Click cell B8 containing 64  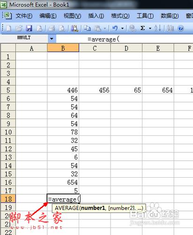point(63,115)
